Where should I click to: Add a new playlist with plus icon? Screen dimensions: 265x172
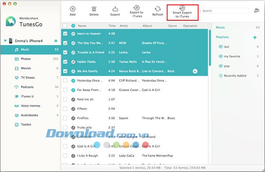pos(255,37)
